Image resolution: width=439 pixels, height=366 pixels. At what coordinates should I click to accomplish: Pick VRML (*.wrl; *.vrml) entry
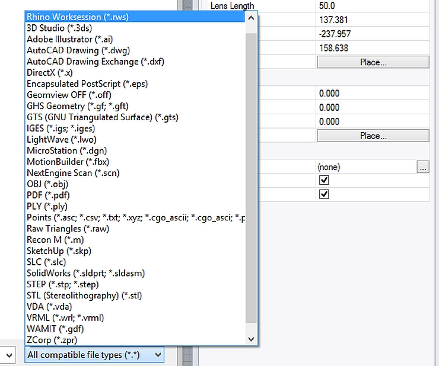click(135, 317)
